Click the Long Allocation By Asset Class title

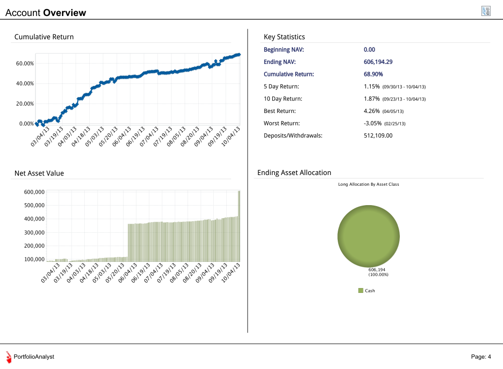tap(369, 184)
